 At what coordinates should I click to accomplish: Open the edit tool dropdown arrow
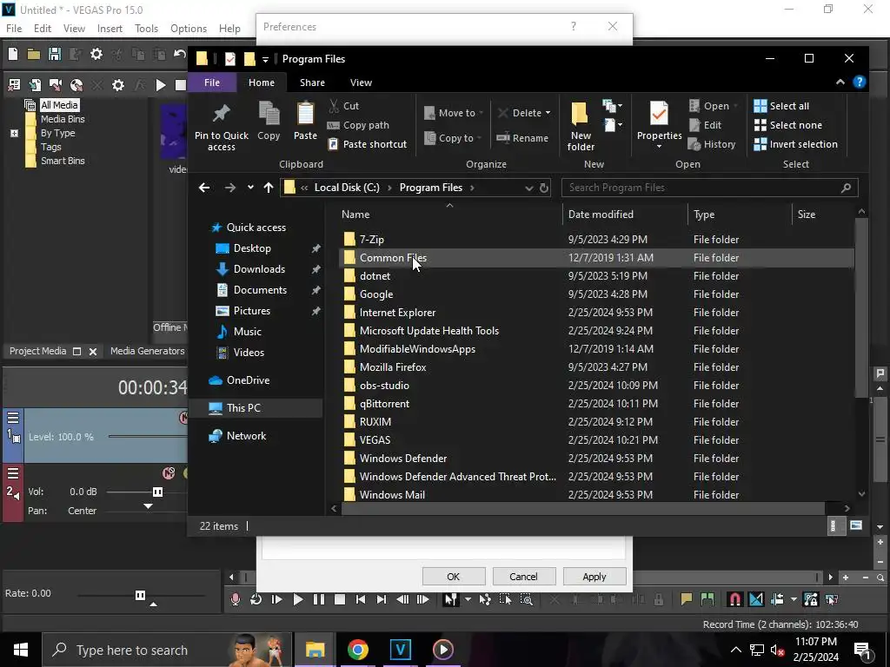468,599
